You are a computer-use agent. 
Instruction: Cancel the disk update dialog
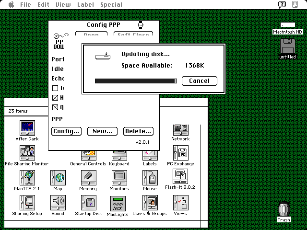(x=200, y=81)
